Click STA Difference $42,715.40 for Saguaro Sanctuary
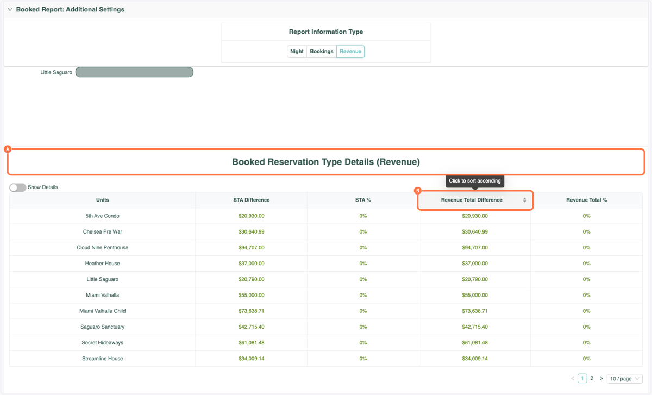The height and width of the screenshot is (395, 652). point(252,327)
